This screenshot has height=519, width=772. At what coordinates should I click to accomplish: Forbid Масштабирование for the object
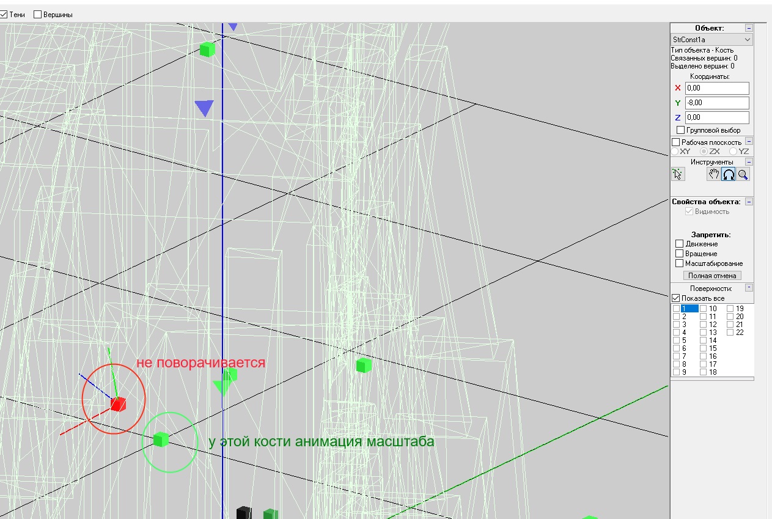click(679, 263)
